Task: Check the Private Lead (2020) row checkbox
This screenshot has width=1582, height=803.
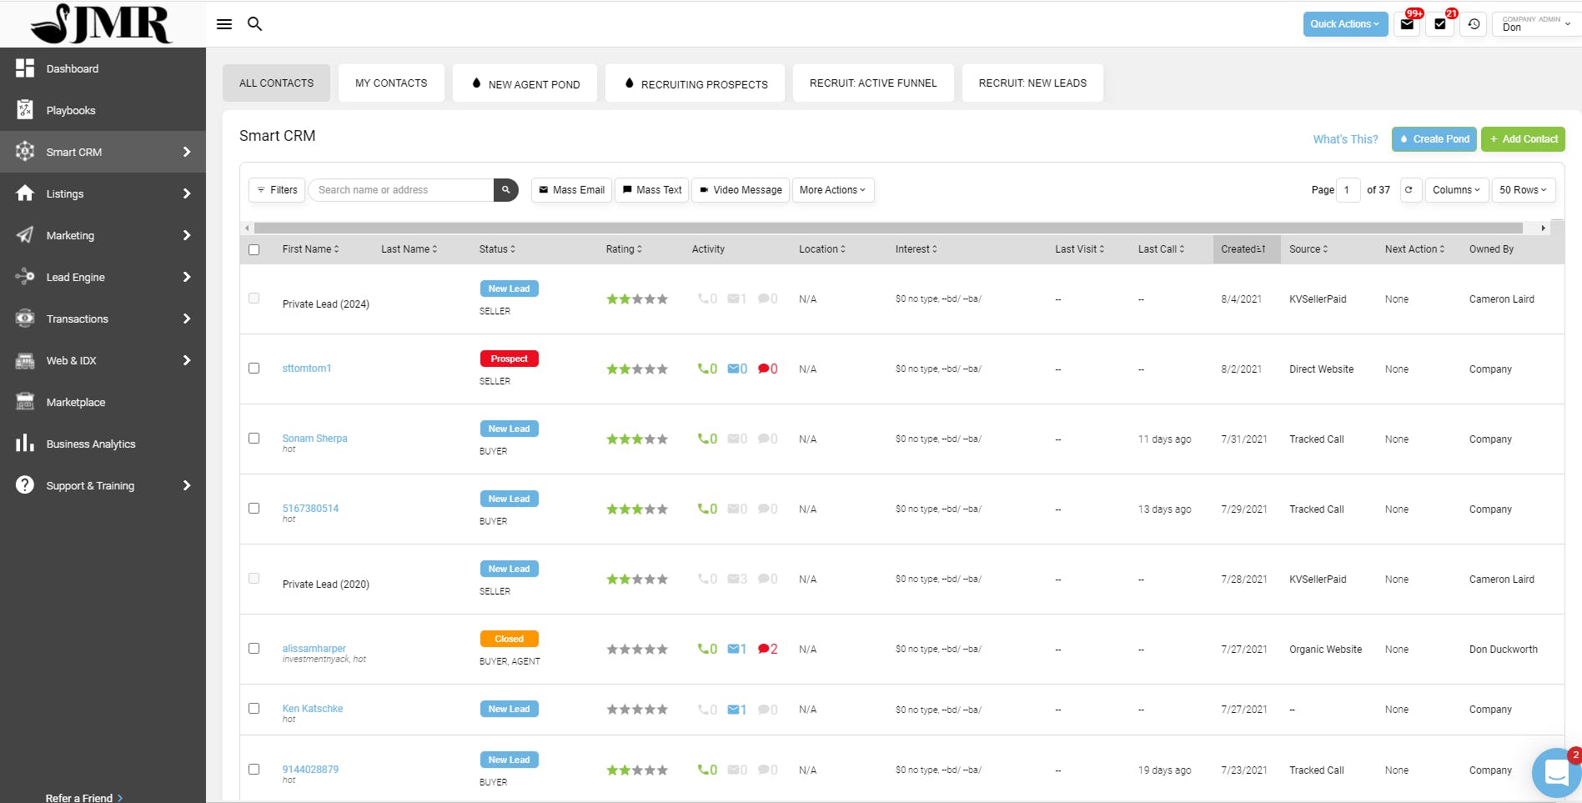Action: (254, 579)
